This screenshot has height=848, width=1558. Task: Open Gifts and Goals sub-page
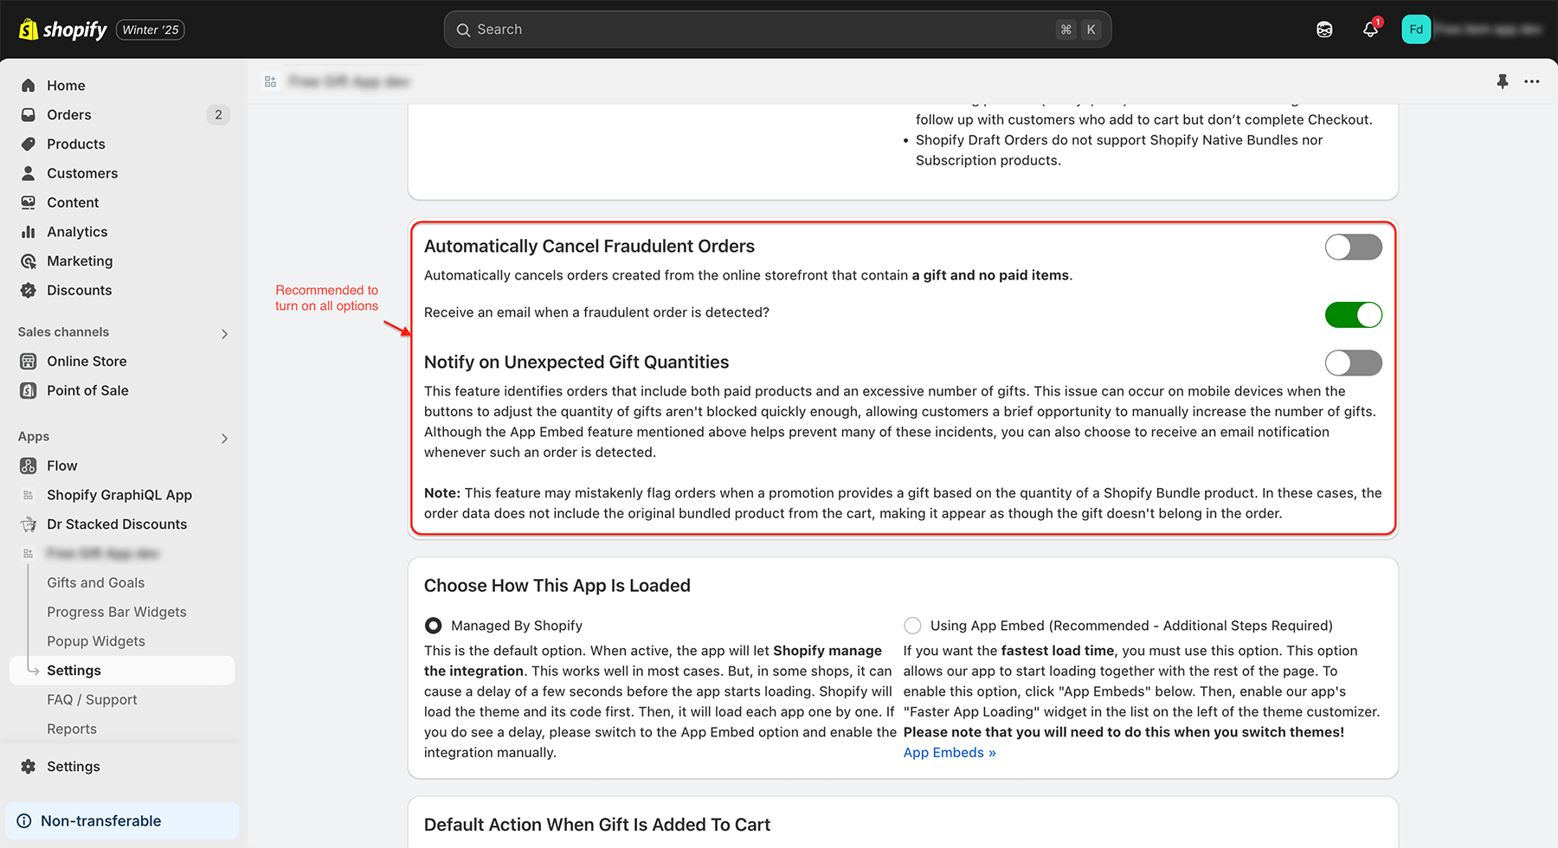[x=96, y=583]
